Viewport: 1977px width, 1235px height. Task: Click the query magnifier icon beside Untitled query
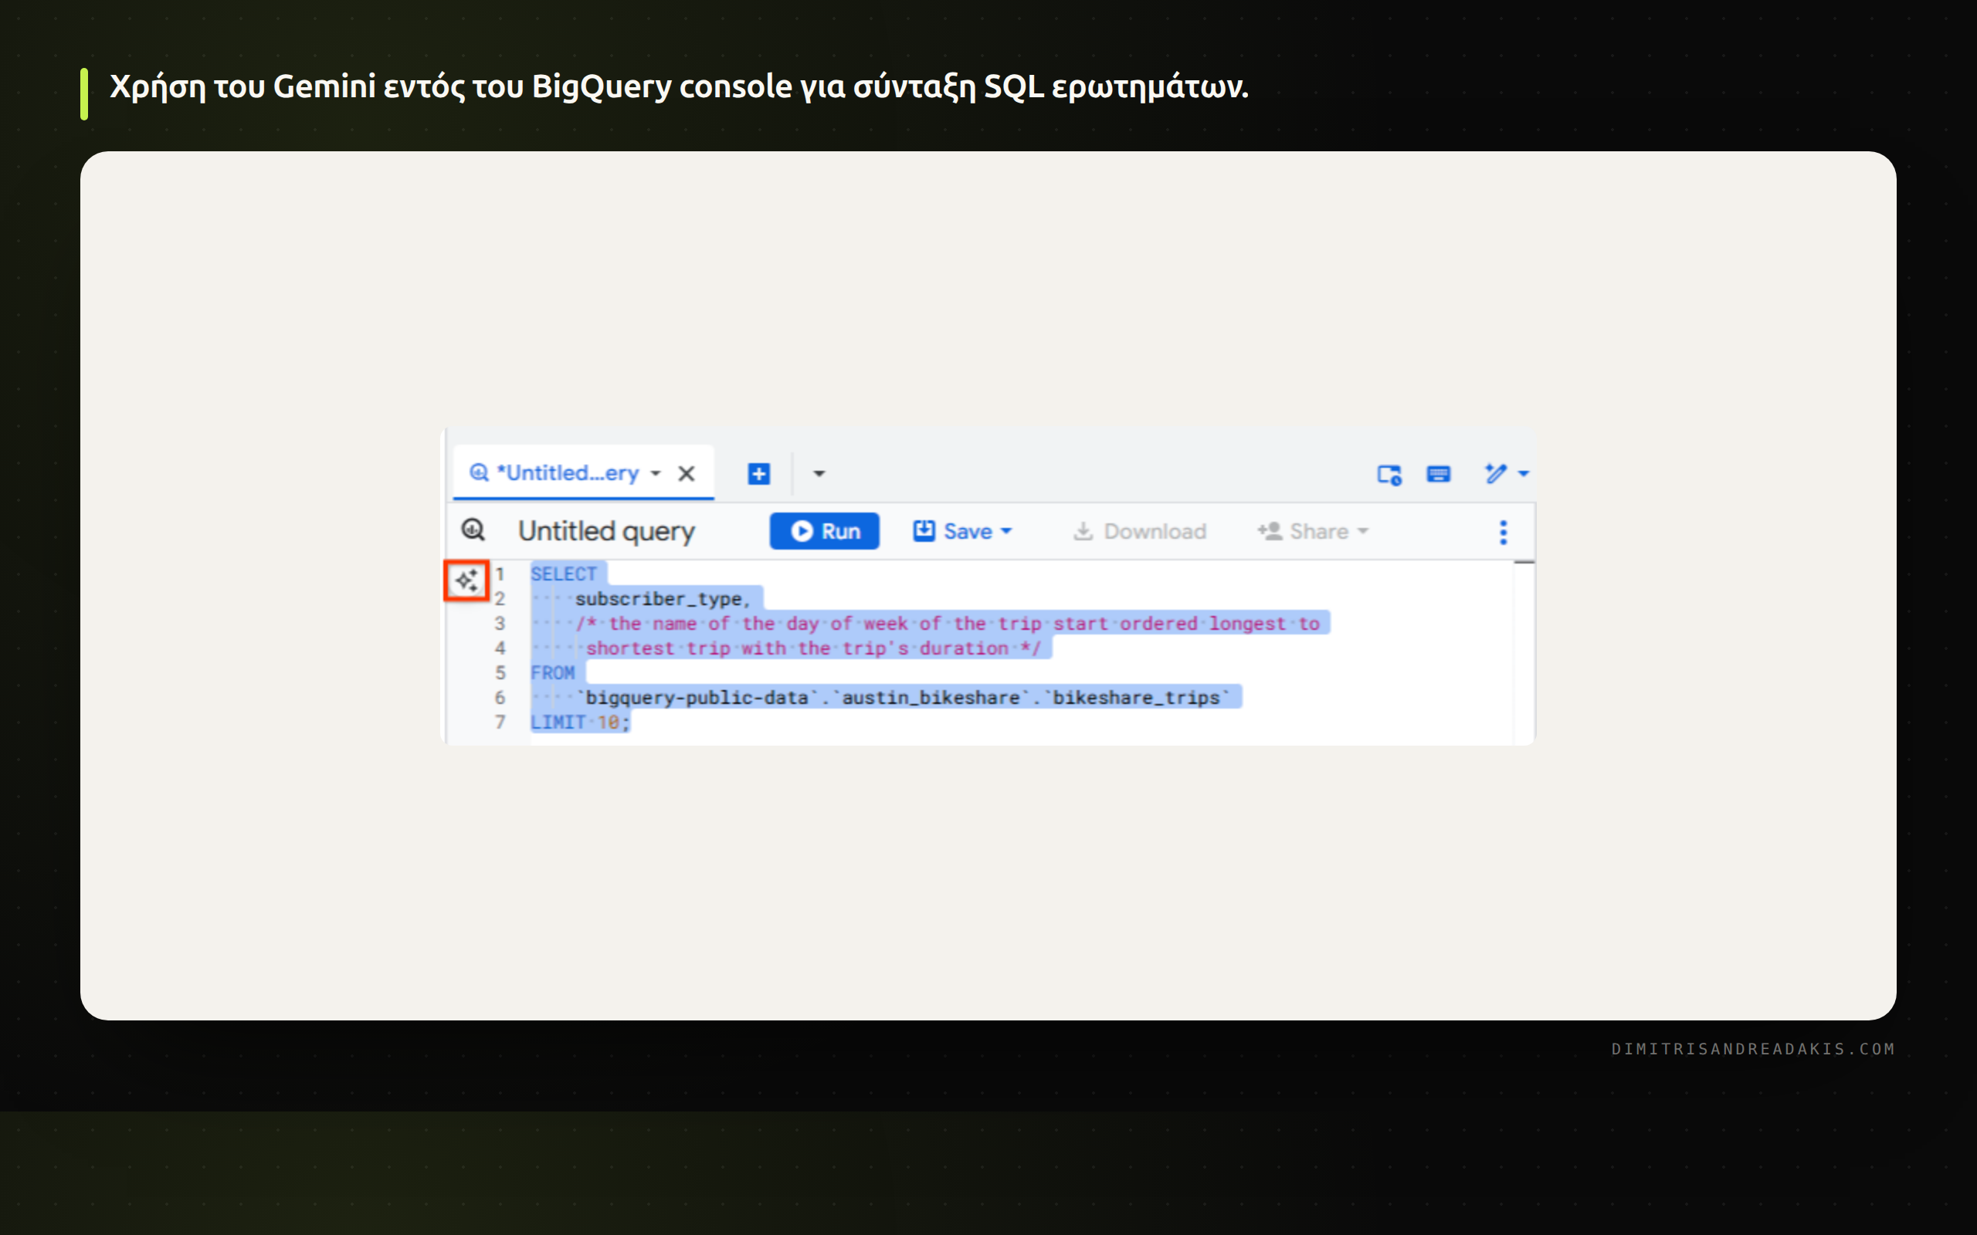pyautogui.click(x=473, y=530)
